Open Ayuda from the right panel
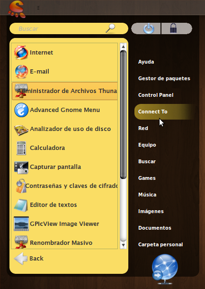The image size is (205, 289). click(x=146, y=62)
